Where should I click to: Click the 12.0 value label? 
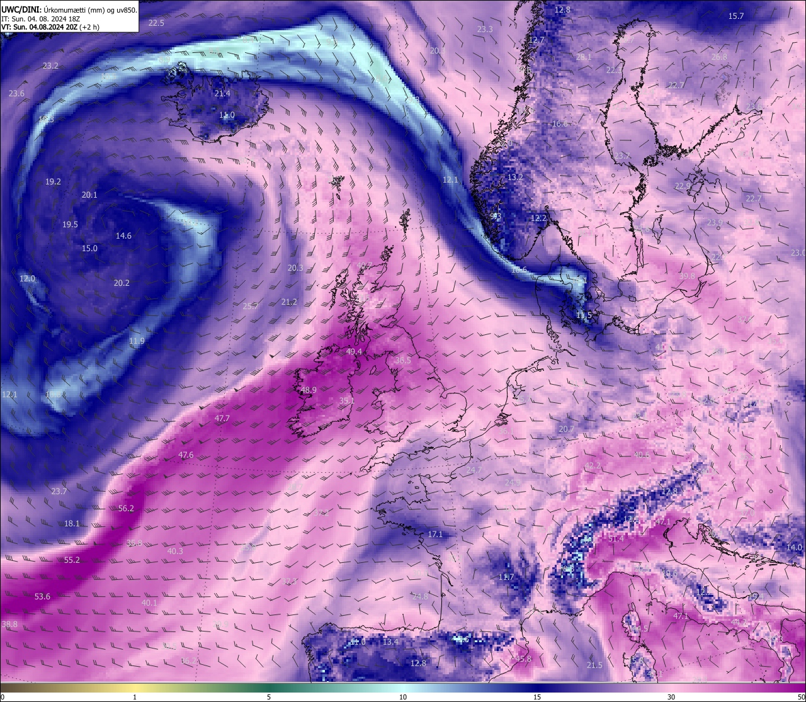27,278
